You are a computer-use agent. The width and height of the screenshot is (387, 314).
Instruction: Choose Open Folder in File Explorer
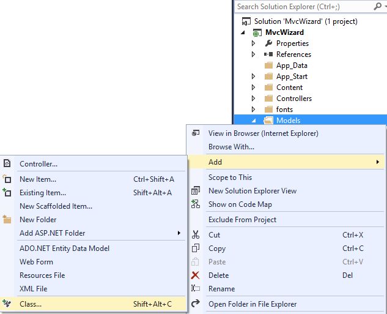point(286,304)
